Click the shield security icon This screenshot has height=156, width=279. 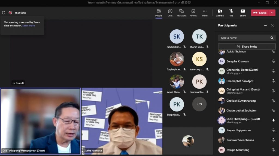pyautogui.click(x=4, y=13)
